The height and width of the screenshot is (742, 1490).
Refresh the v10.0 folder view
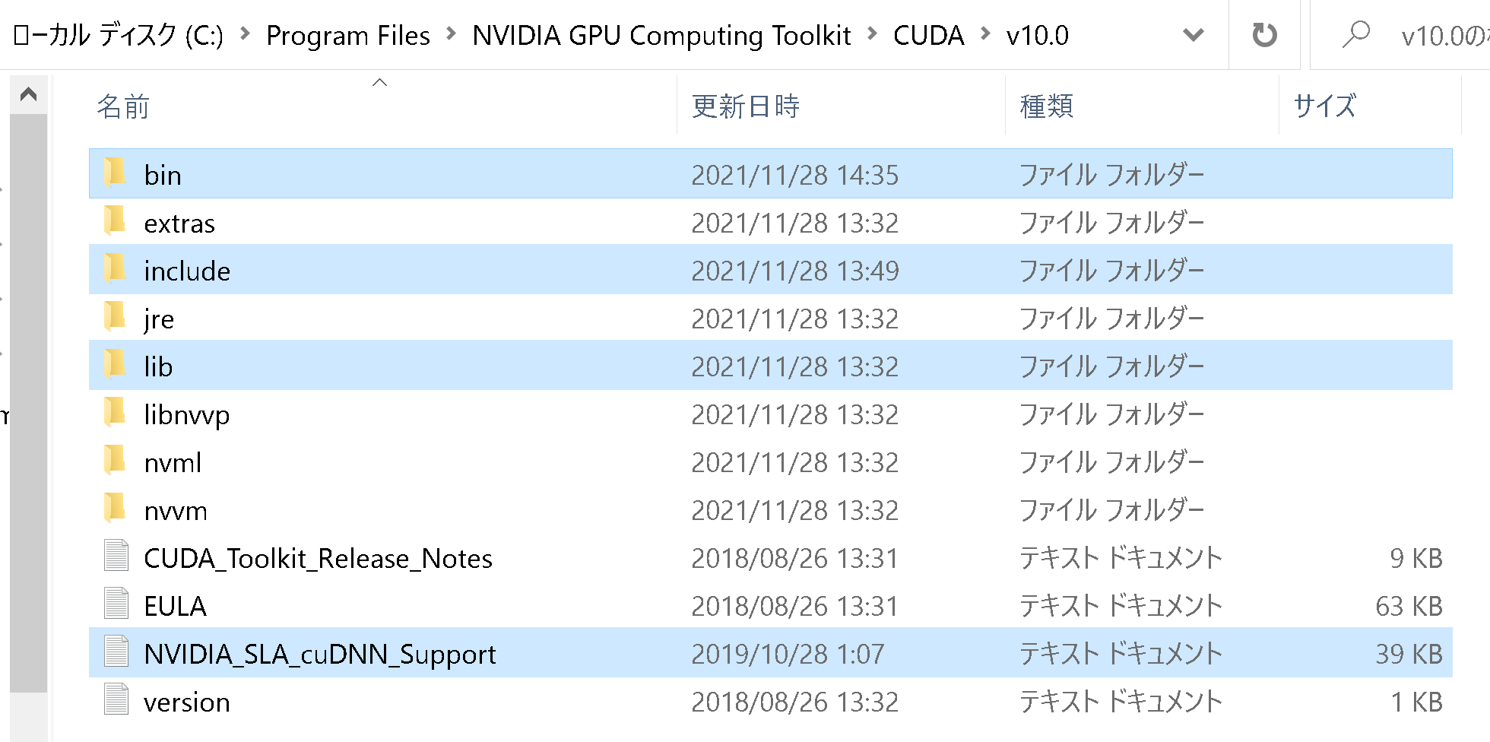[1264, 35]
